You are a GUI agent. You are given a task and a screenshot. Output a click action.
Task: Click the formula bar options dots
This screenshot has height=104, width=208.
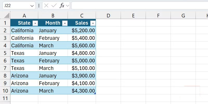tap(39, 5)
